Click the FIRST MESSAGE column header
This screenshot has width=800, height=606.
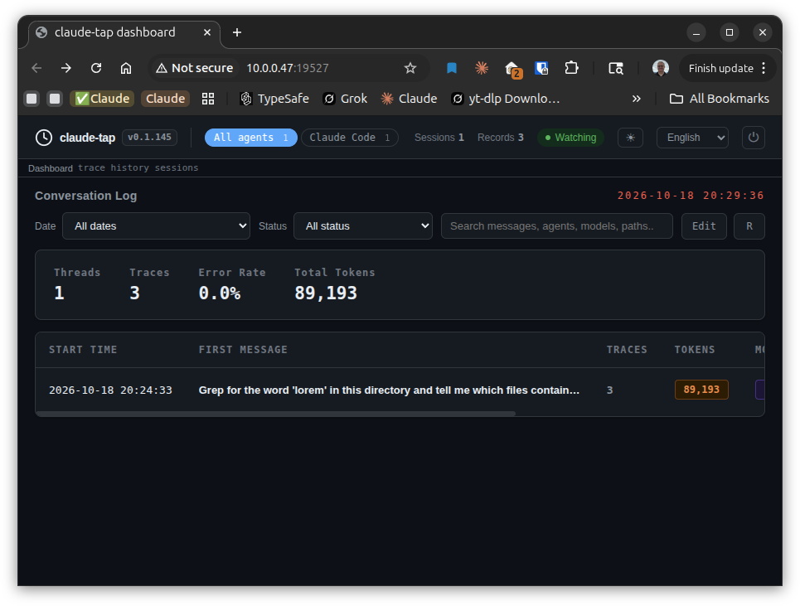tap(243, 350)
